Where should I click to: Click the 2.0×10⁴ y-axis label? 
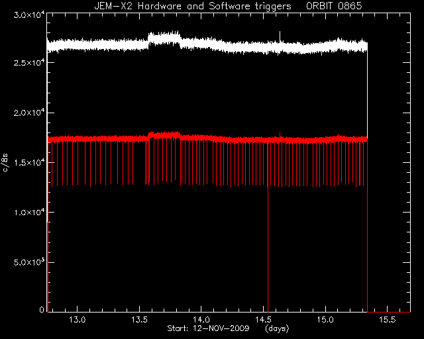[x=29, y=112]
